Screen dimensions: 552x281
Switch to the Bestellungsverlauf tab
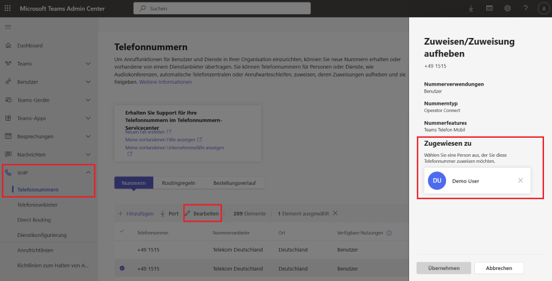click(x=234, y=182)
